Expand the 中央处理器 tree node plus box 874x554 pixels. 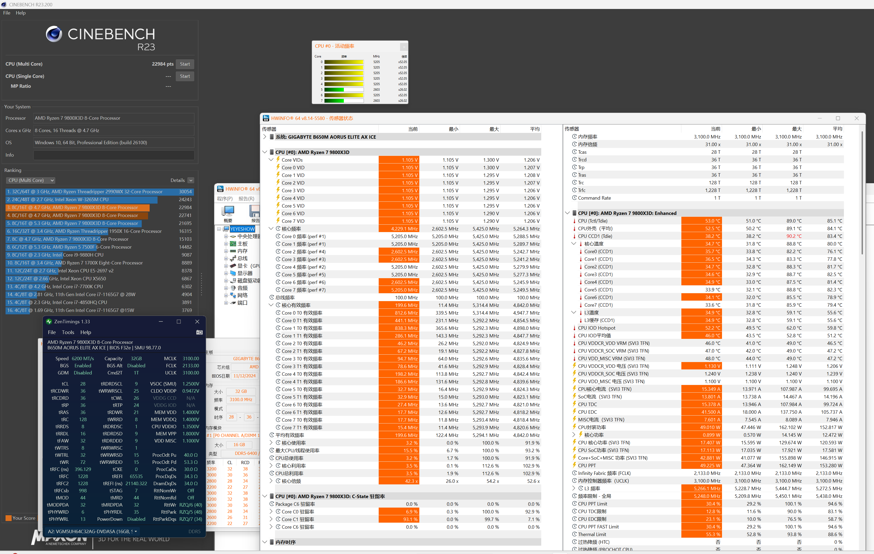point(226,236)
